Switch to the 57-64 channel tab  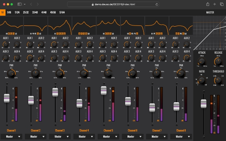62,13
